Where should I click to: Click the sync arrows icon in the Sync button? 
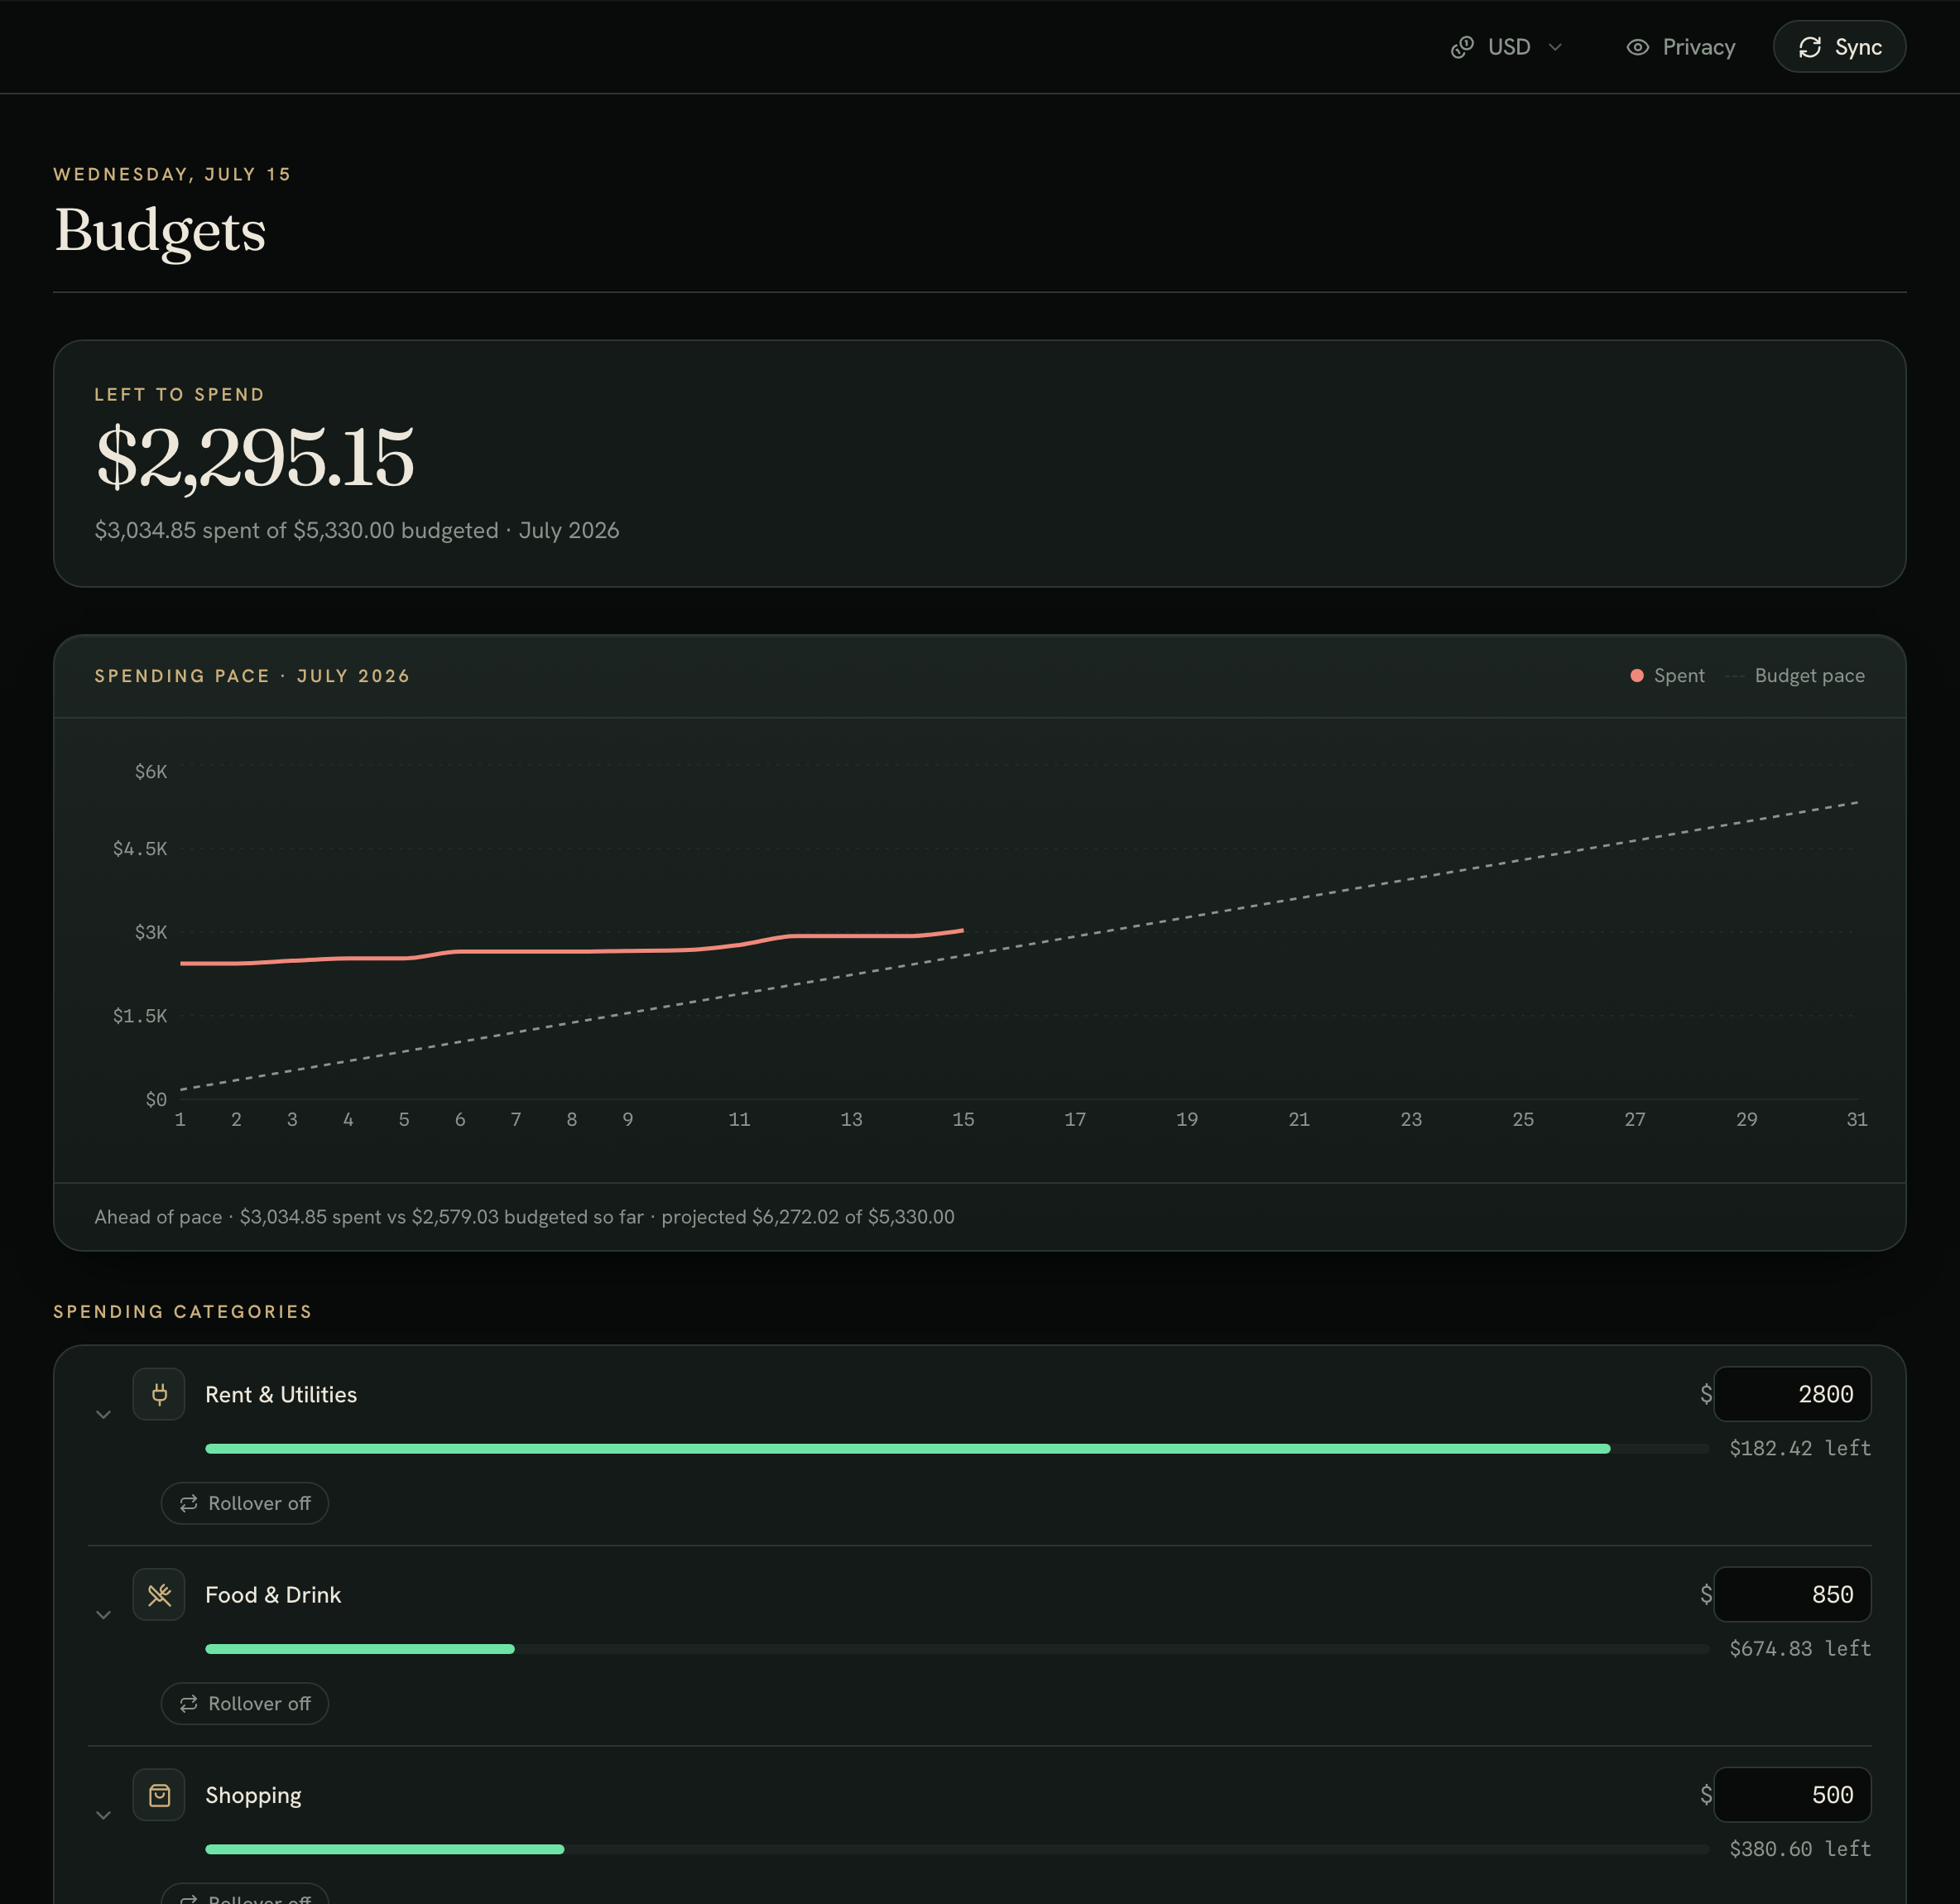click(x=1810, y=47)
